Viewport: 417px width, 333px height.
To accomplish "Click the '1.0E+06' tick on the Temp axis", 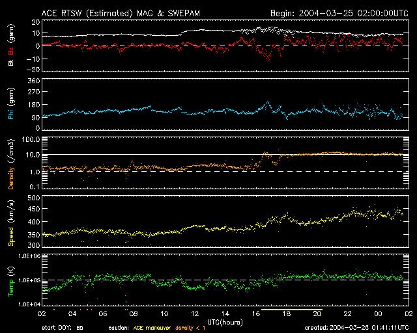I will pyautogui.click(x=29, y=256).
